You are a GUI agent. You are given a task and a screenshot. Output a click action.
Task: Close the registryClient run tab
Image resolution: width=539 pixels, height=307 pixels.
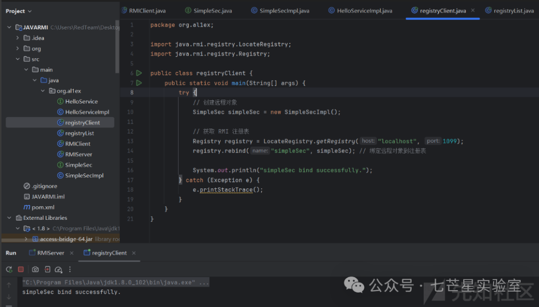point(134,253)
